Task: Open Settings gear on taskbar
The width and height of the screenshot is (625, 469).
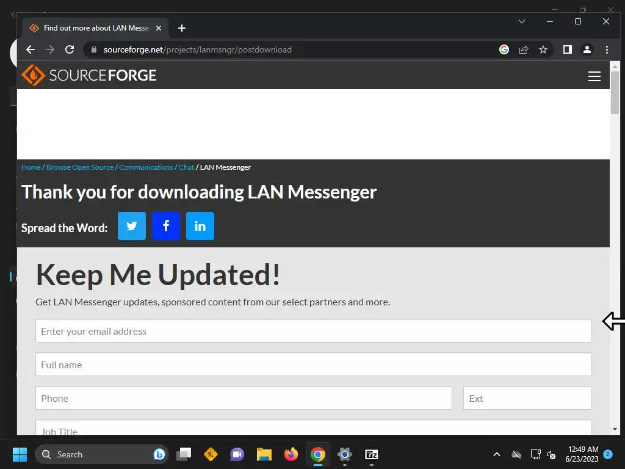Action: (x=344, y=454)
